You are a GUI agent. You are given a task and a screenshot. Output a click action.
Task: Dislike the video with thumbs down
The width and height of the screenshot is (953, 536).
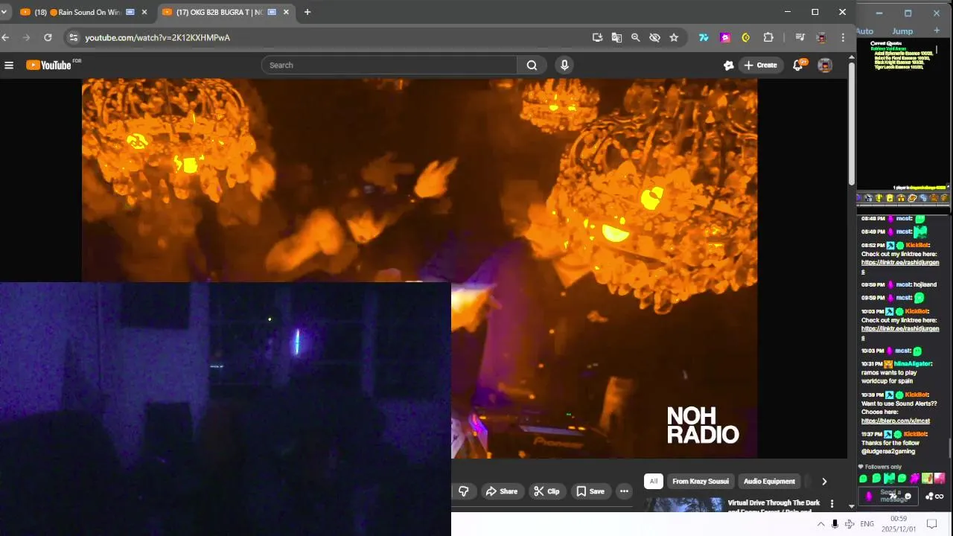coord(463,491)
